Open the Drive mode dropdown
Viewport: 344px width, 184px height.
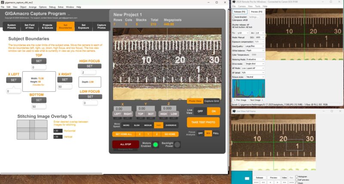pyautogui.click(x=255, y=63)
